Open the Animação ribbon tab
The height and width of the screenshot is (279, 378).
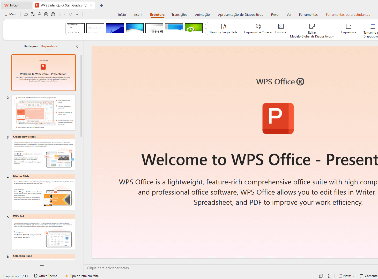point(202,14)
